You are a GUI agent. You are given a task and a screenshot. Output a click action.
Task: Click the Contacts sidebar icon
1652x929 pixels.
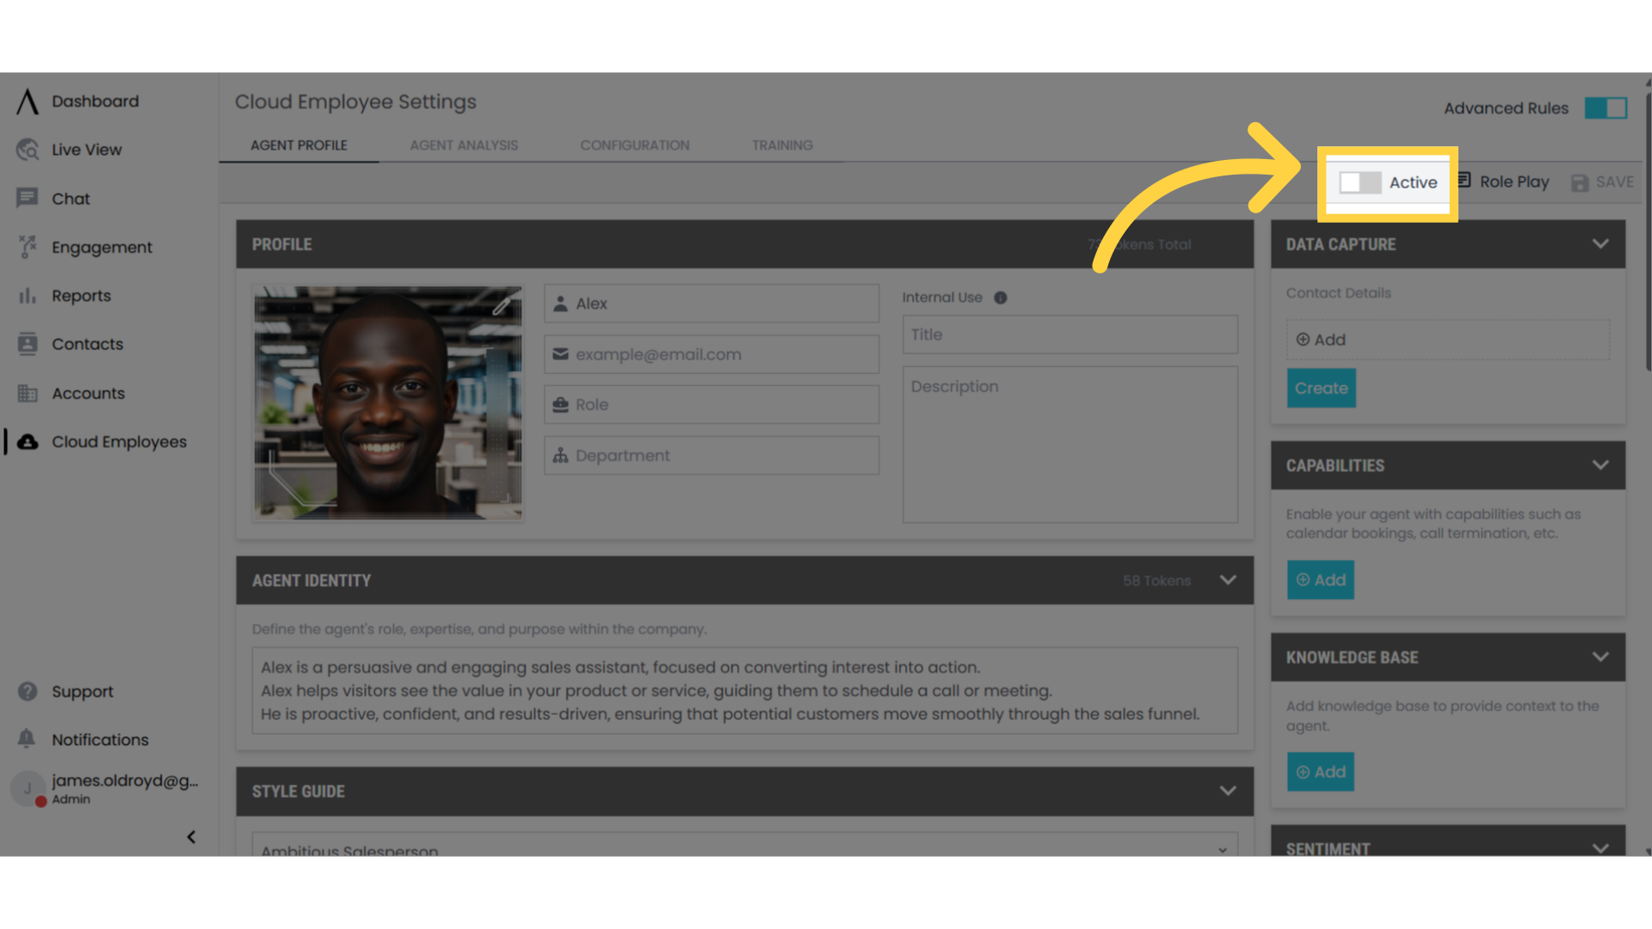[28, 344]
